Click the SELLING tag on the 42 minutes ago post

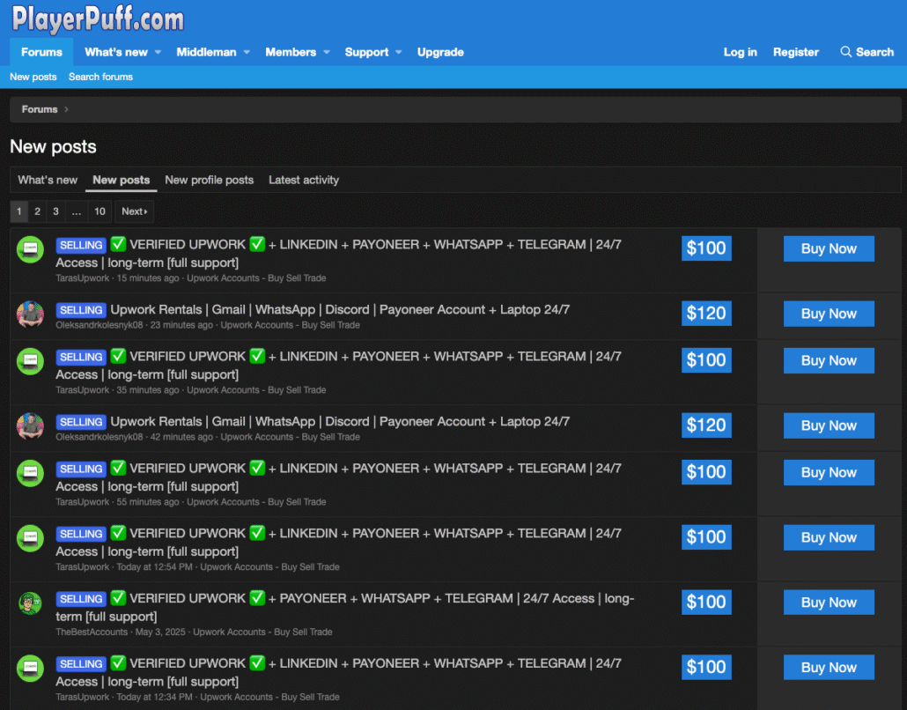coord(81,422)
